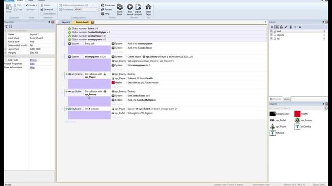The image size is (332, 186).
Task: Select the red Health object swatch
Action: [297, 114]
